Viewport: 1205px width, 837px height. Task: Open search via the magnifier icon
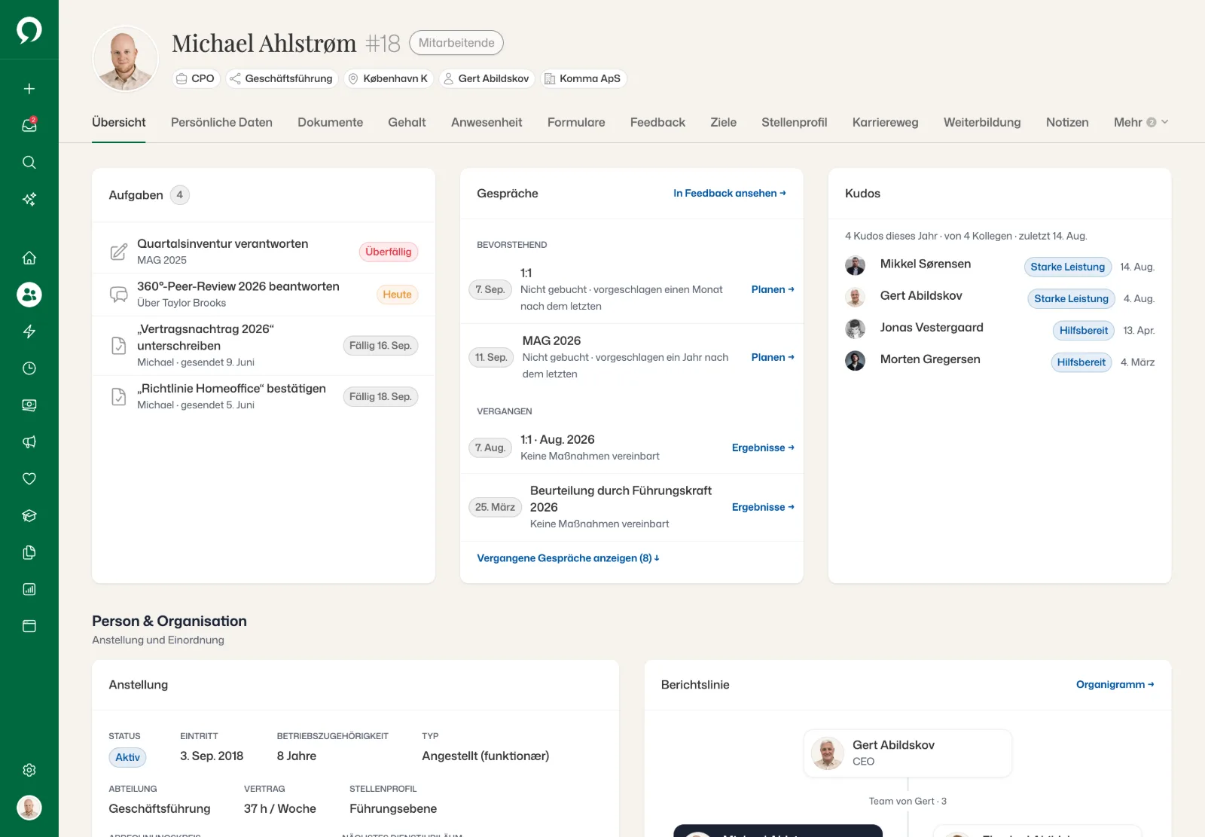coord(29,162)
